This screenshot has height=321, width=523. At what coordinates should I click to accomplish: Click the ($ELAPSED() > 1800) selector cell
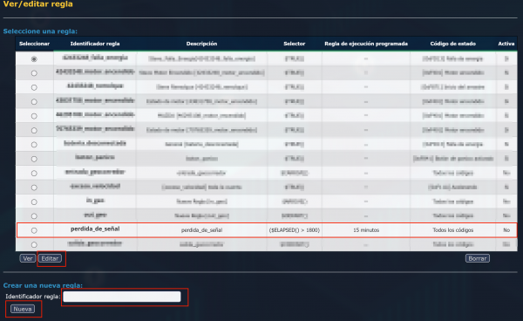(295, 230)
